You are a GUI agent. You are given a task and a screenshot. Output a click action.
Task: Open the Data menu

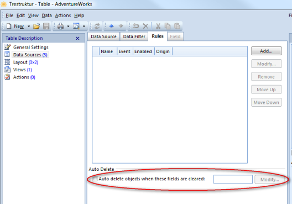[46, 15]
